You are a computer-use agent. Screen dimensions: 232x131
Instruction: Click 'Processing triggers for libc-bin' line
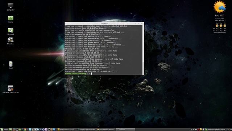pyautogui.click(x=91, y=71)
